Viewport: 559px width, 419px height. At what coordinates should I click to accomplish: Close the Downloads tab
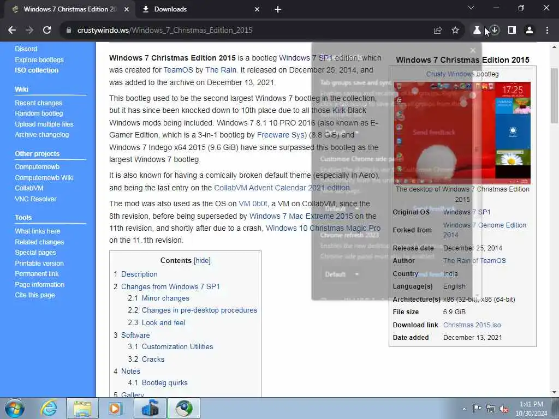pyautogui.click(x=257, y=9)
